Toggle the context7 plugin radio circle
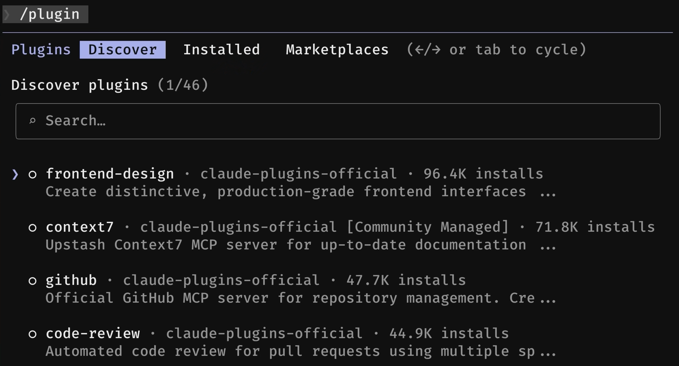The image size is (679, 366). [x=33, y=228]
